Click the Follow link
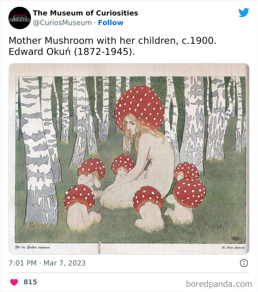Viewport: 258px width, 292px height. click(x=111, y=22)
